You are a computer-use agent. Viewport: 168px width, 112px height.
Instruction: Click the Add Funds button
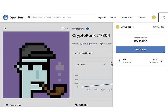[x=140, y=50]
